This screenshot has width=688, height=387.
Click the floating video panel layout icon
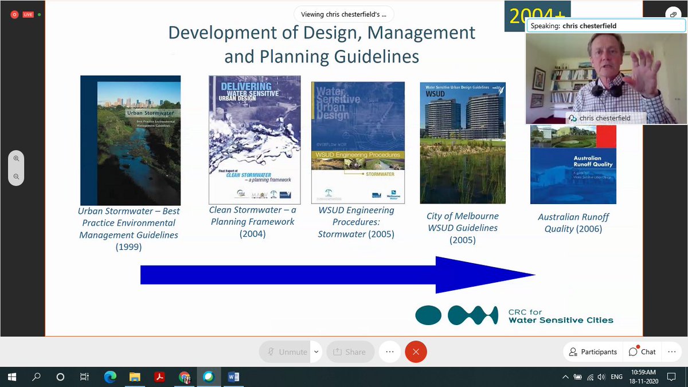(x=672, y=14)
